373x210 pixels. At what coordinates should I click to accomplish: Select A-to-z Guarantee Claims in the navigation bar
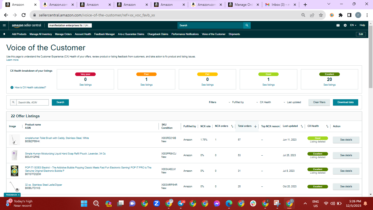131,34
